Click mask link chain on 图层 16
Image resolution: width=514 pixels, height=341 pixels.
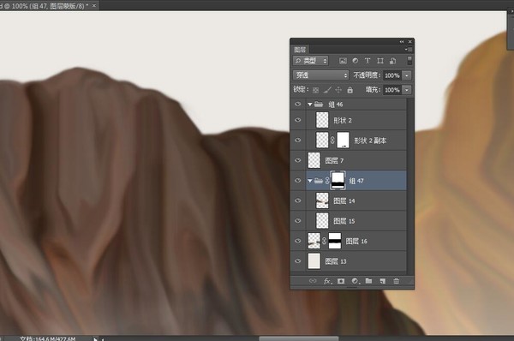point(324,241)
